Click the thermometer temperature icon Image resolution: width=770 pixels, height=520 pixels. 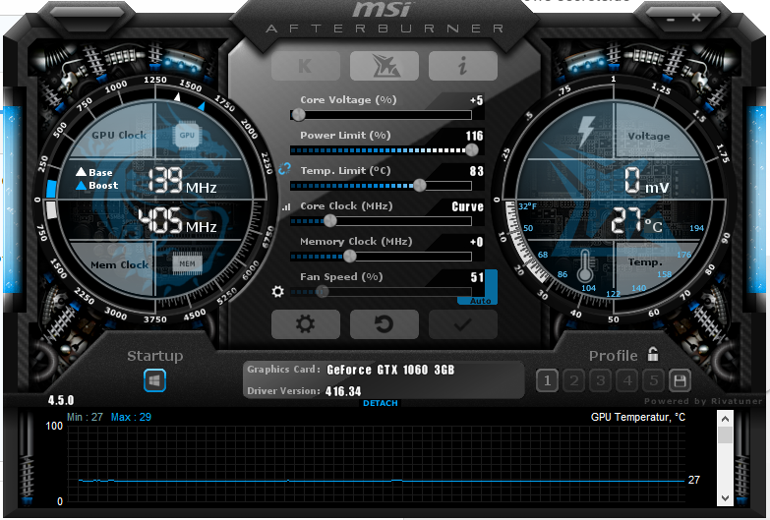click(585, 266)
